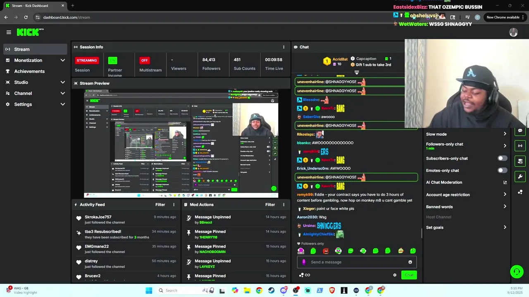This screenshot has width=529, height=297.
Task: Go to Stream in sidebar
Action: click(35, 49)
